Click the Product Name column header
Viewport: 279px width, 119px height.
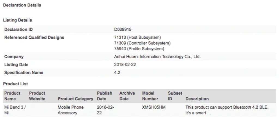(12, 96)
